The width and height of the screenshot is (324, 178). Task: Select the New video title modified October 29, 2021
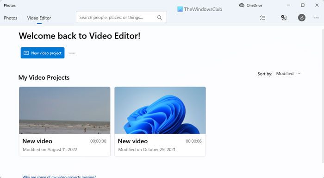click(x=133, y=141)
